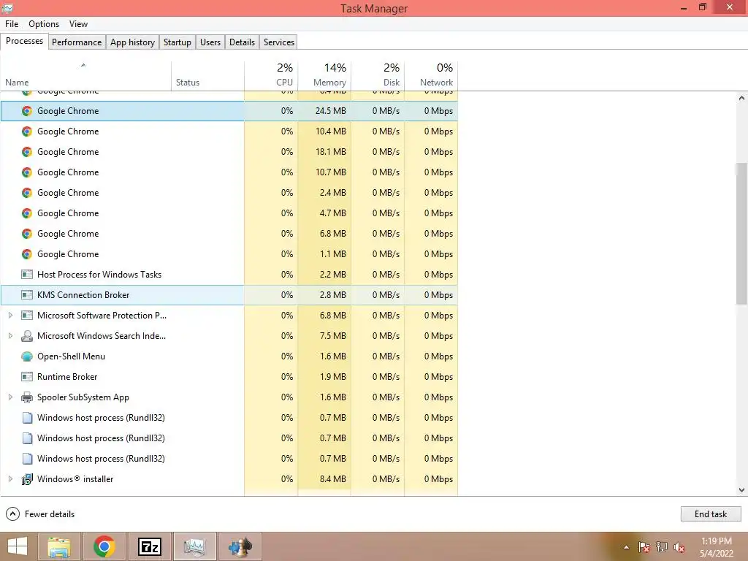
Task: Open 7-Zip from the taskbar
Action: [150, 546]
